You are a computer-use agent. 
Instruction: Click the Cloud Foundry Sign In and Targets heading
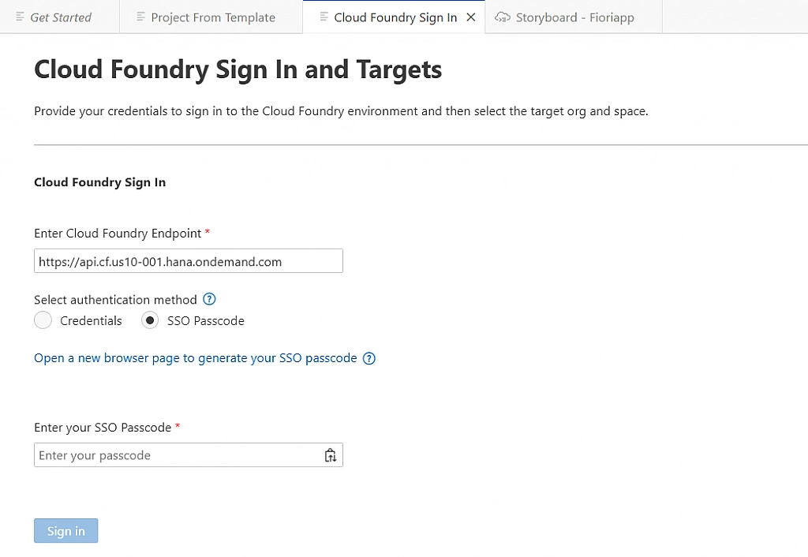(238, 69)
